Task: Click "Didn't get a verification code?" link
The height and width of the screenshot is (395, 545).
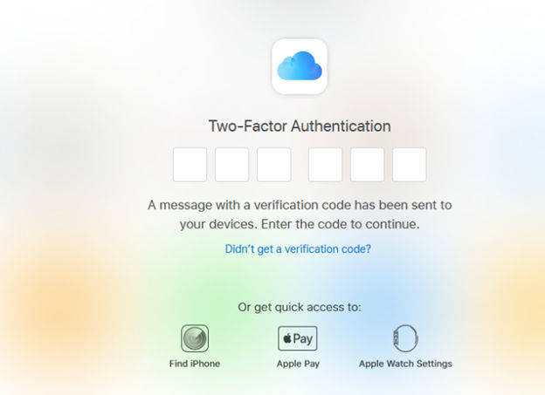Action: coord(298,249)
